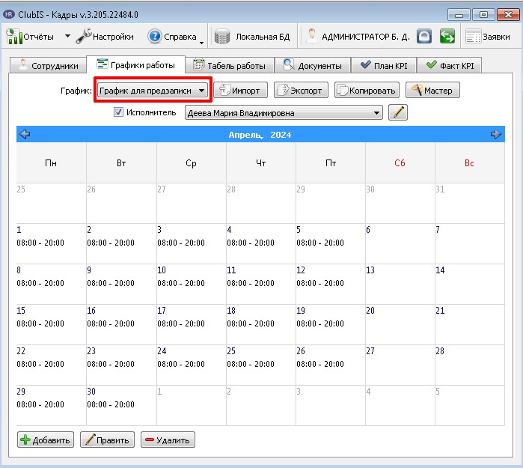The height and width of the screenshot is (468, 523).
Task: Open the Справка help icon
Action: click(x=155, y=37)
